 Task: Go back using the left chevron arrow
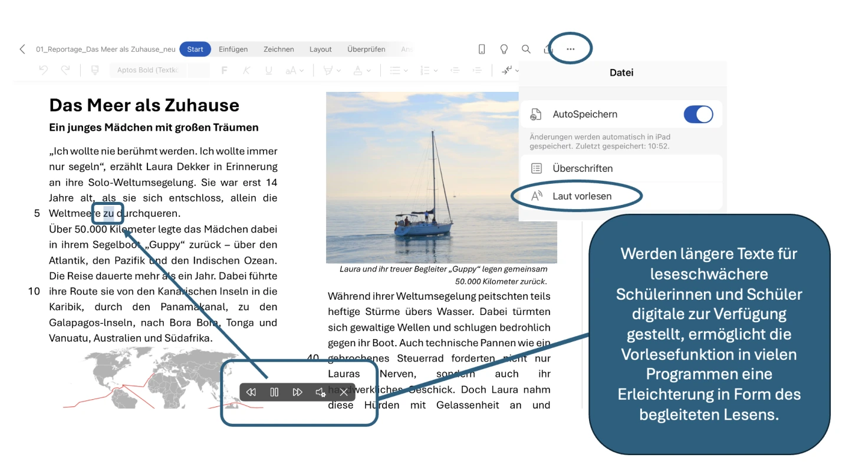(x=22, y=49)
